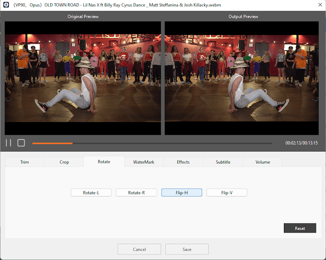Click the app logo in title bar
The width and height of the screenshot is (326, 260).
(x=6, y=5)
